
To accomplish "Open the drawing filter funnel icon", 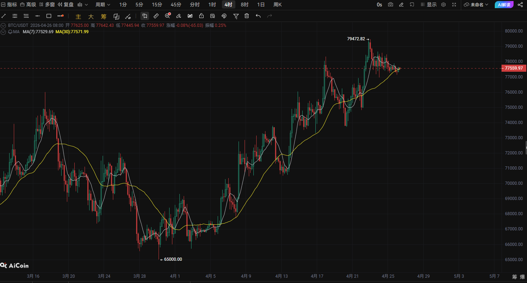I will click(x=236, y=16).
